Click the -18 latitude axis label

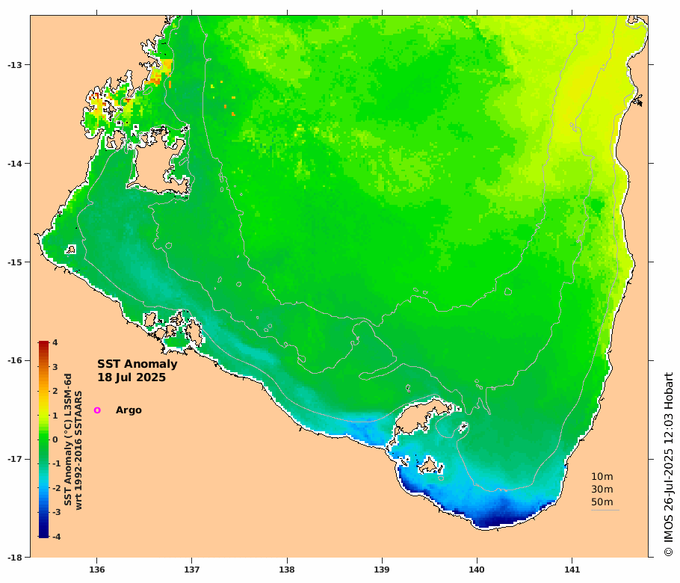pyautogui.click(x=14, y=558)
